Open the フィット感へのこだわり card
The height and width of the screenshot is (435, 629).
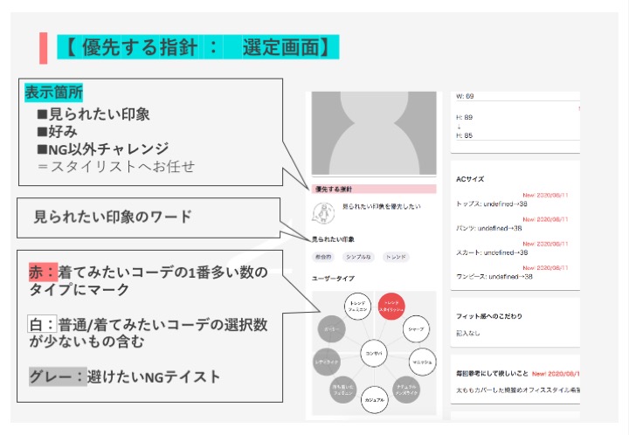515,322
